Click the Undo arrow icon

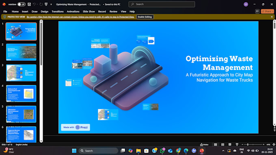tap(34, 4)
